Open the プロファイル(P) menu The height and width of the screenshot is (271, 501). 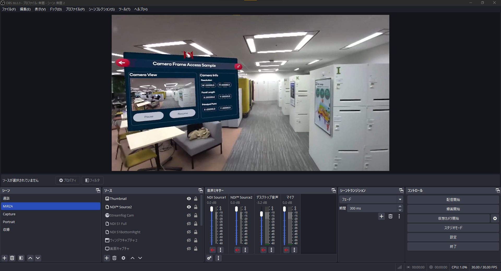[75, 9]
